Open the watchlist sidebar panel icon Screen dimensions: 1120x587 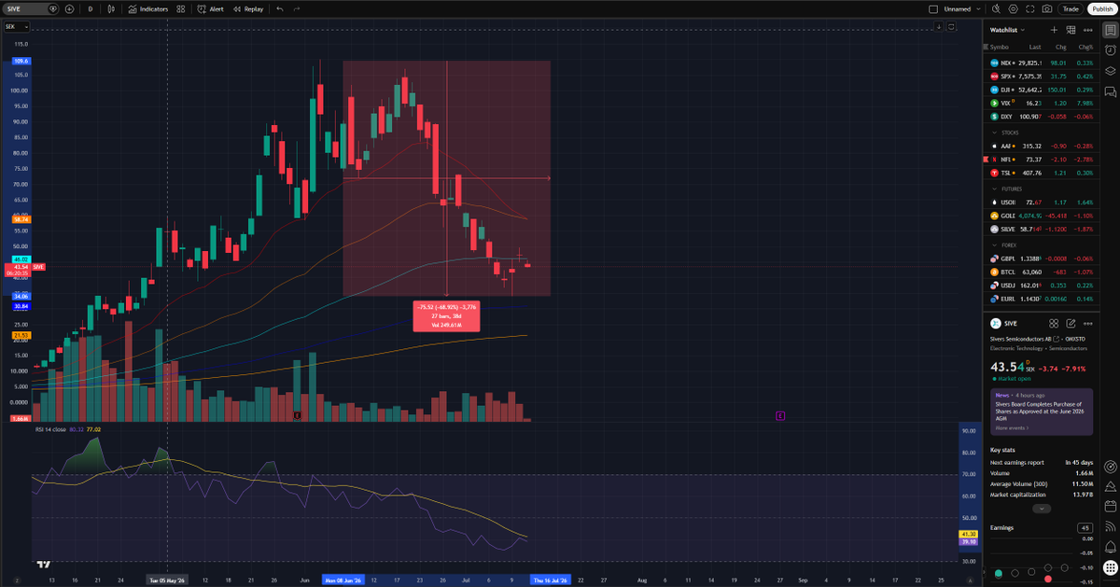tap(1110, 30)
